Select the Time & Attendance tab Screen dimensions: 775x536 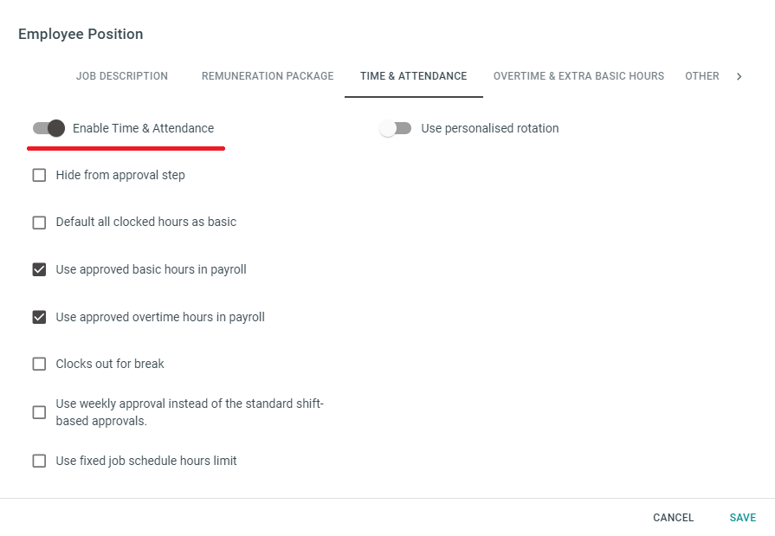tap(413, 76)
